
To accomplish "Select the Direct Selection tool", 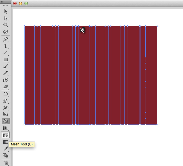I will [5, 18].
